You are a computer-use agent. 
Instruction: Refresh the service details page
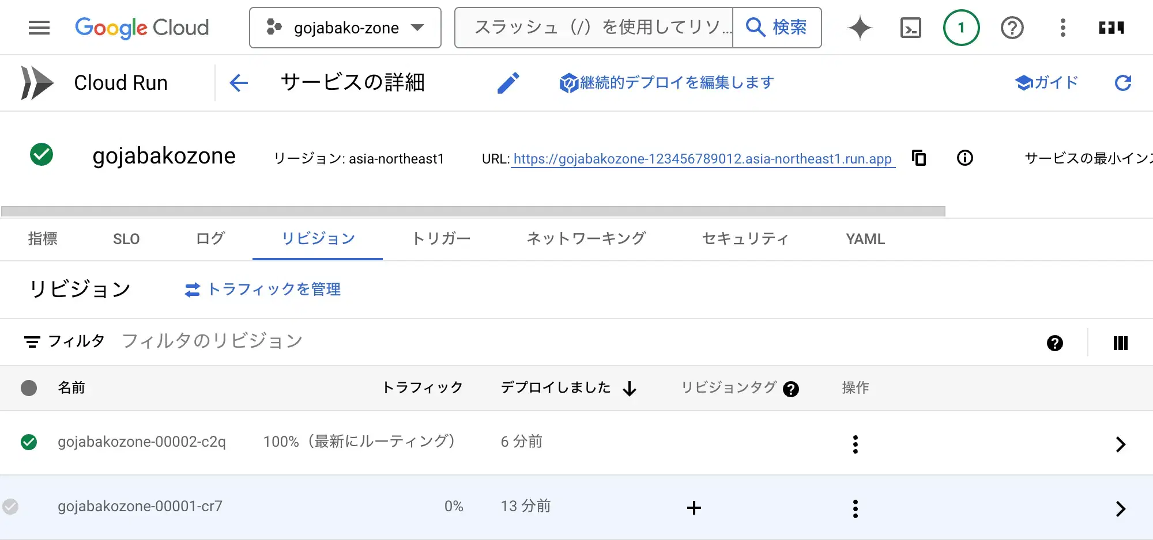[1123, 83]
